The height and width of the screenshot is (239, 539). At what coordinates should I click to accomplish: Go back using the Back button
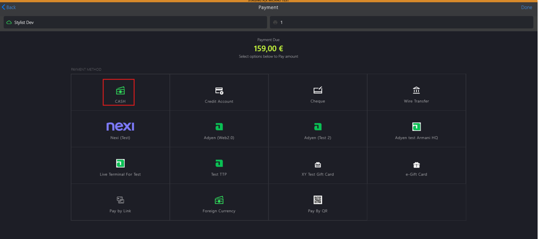click(x=9, y=7)
